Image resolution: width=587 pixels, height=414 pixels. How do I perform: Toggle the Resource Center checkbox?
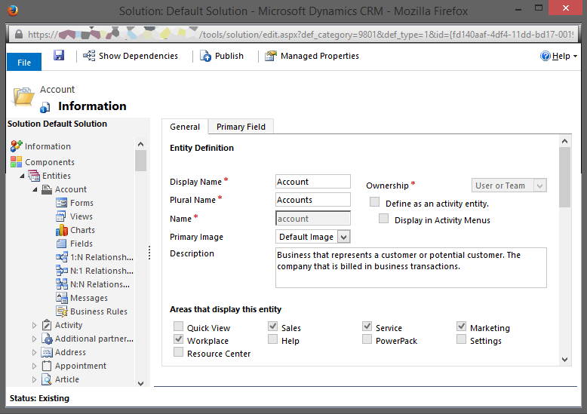(x=178, y=352)
